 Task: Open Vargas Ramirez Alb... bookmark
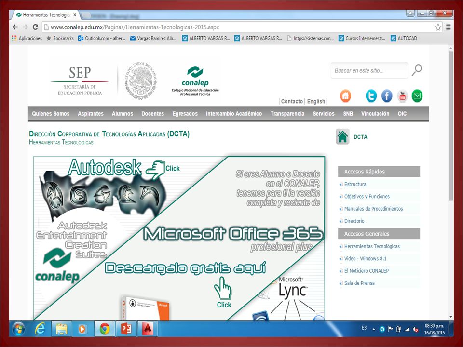click(153, 38)
